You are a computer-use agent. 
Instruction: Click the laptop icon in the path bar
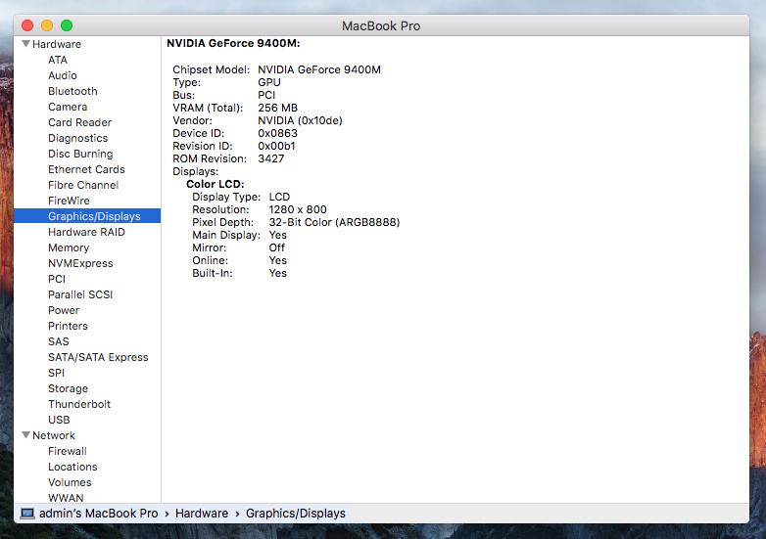(x=27, y=513)
